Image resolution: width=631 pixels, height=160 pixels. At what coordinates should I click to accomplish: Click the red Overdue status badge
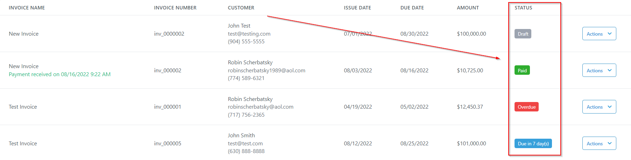[x=526, y=107]
